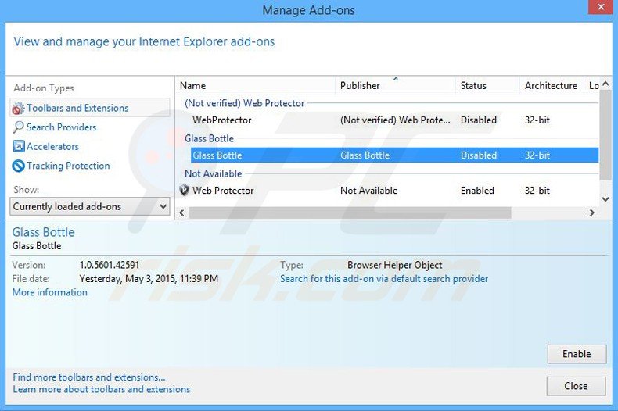This screenshot has height=411, width=618.
Task: Click the Tracking Protection blocked icon
Action: tap(19, 166)
